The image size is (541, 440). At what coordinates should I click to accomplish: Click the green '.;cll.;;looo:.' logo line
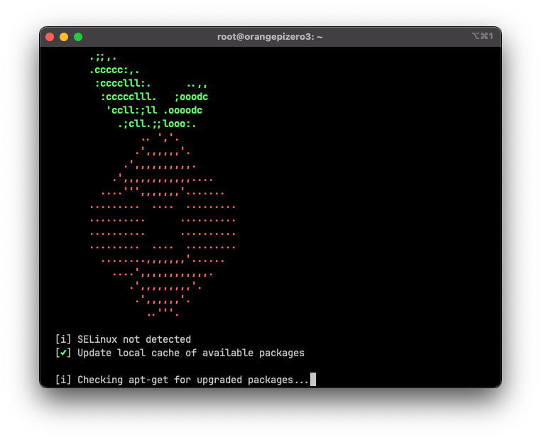(x=157, y=124)
